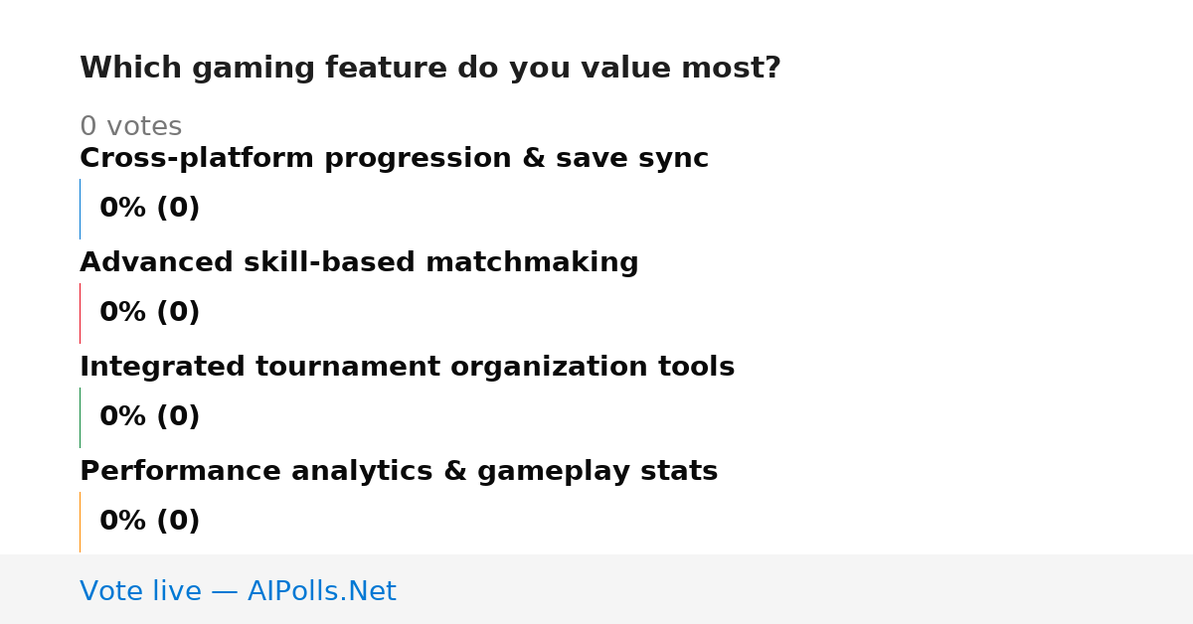Click the 0% (0) result under Cross-platform progression
Image resolution: width=1193 pixels, height=624 pixels.
(x=149, y=209)
